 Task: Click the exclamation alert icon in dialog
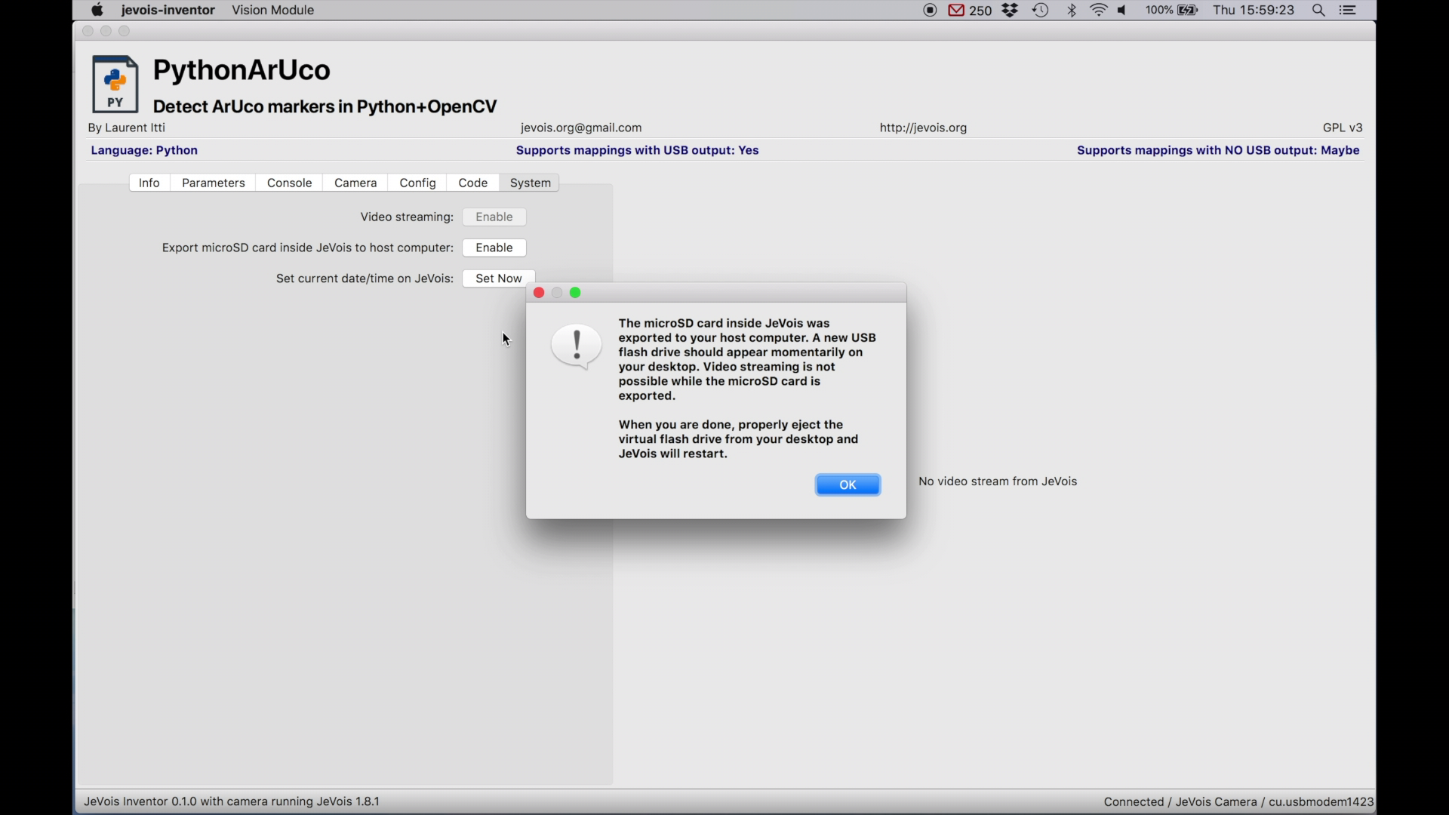click(577, 347)
